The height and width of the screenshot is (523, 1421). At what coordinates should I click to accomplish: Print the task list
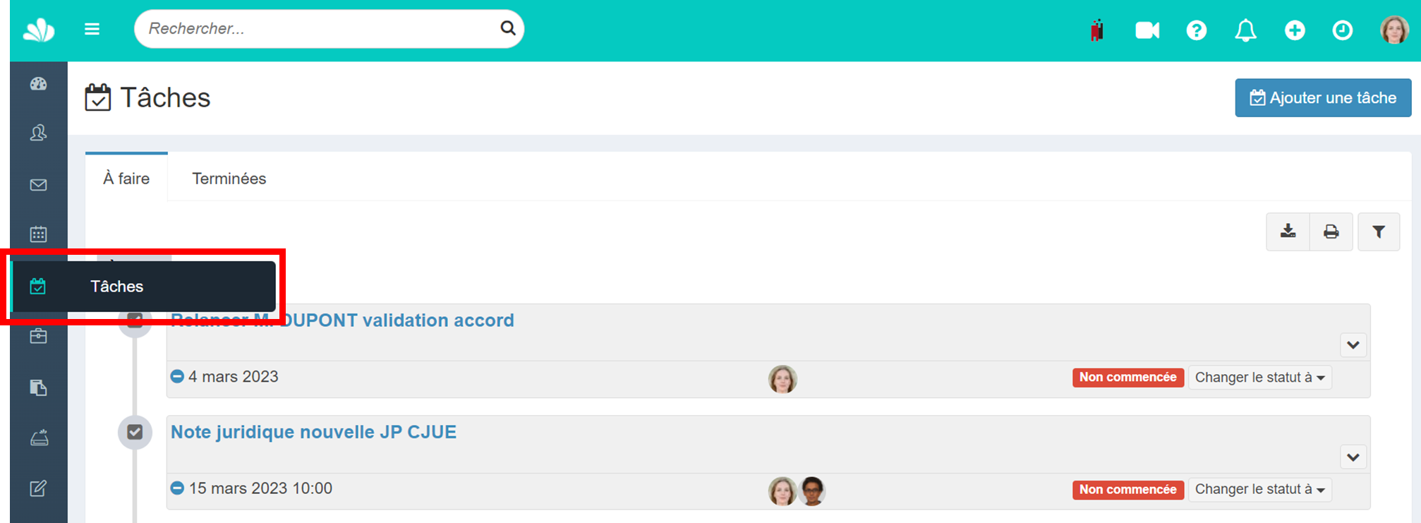pyautogui.click(x=1331, y=232)
